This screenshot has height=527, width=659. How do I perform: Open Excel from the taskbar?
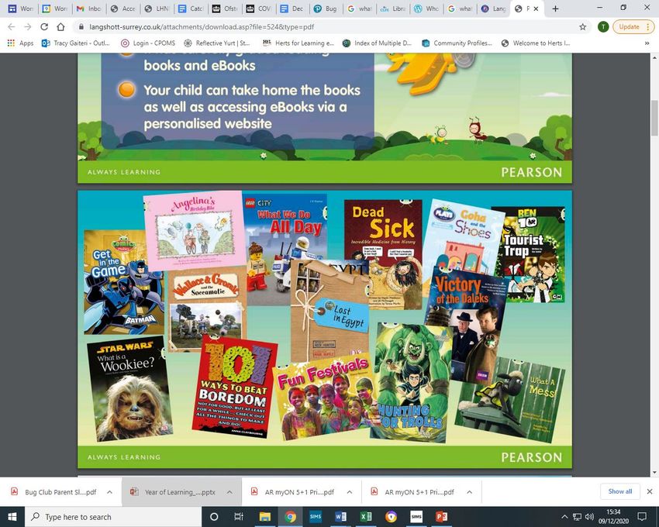[366, 516]
